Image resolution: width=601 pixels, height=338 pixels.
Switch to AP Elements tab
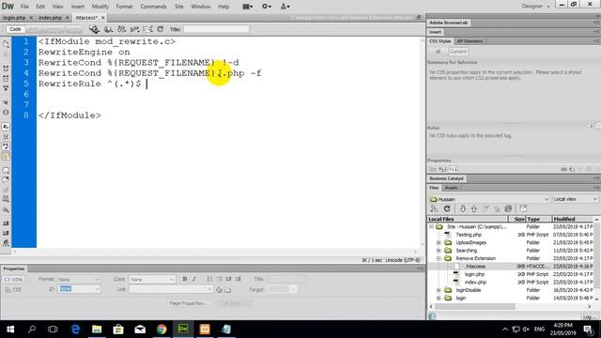470,41
